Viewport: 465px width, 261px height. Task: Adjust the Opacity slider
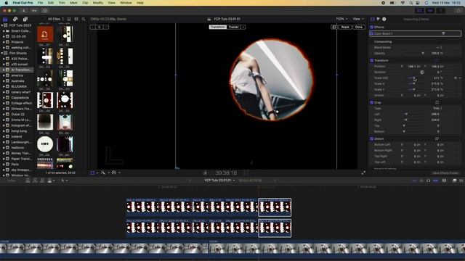click(414, 54)
